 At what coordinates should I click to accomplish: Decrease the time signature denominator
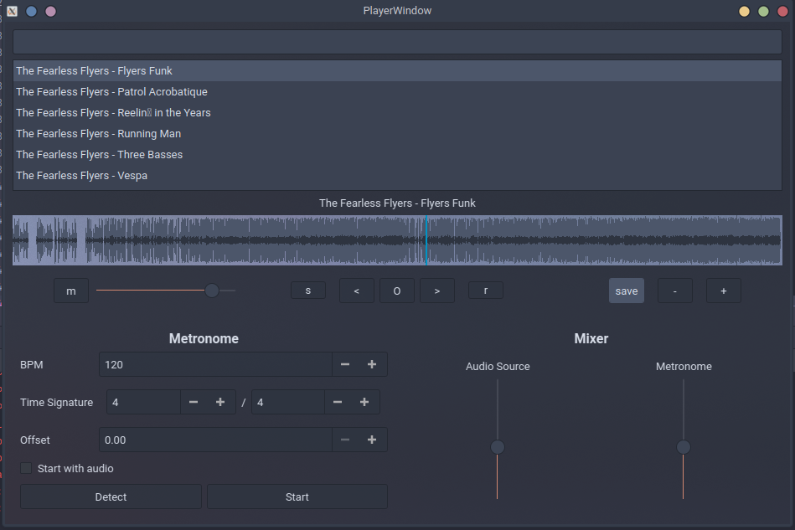[338, 402]
